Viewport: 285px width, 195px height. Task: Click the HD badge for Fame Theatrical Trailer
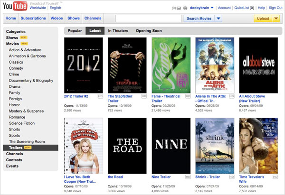[x=188, y=96]
